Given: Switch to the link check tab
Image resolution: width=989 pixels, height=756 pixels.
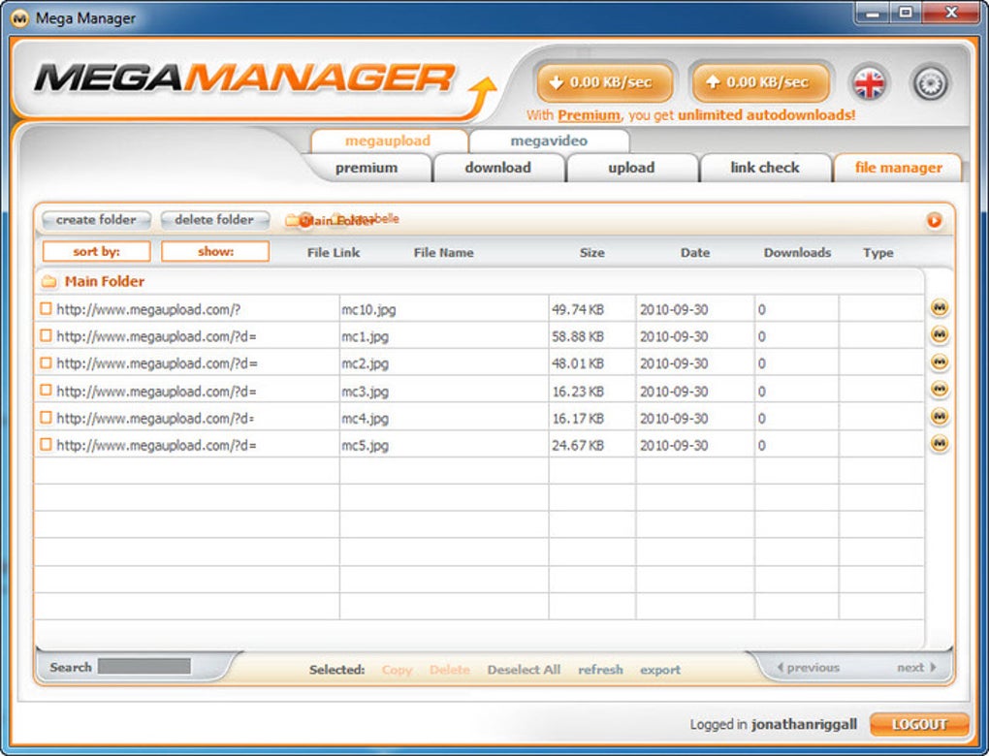Looking at the screenshot, I should [x=765, y=167].
